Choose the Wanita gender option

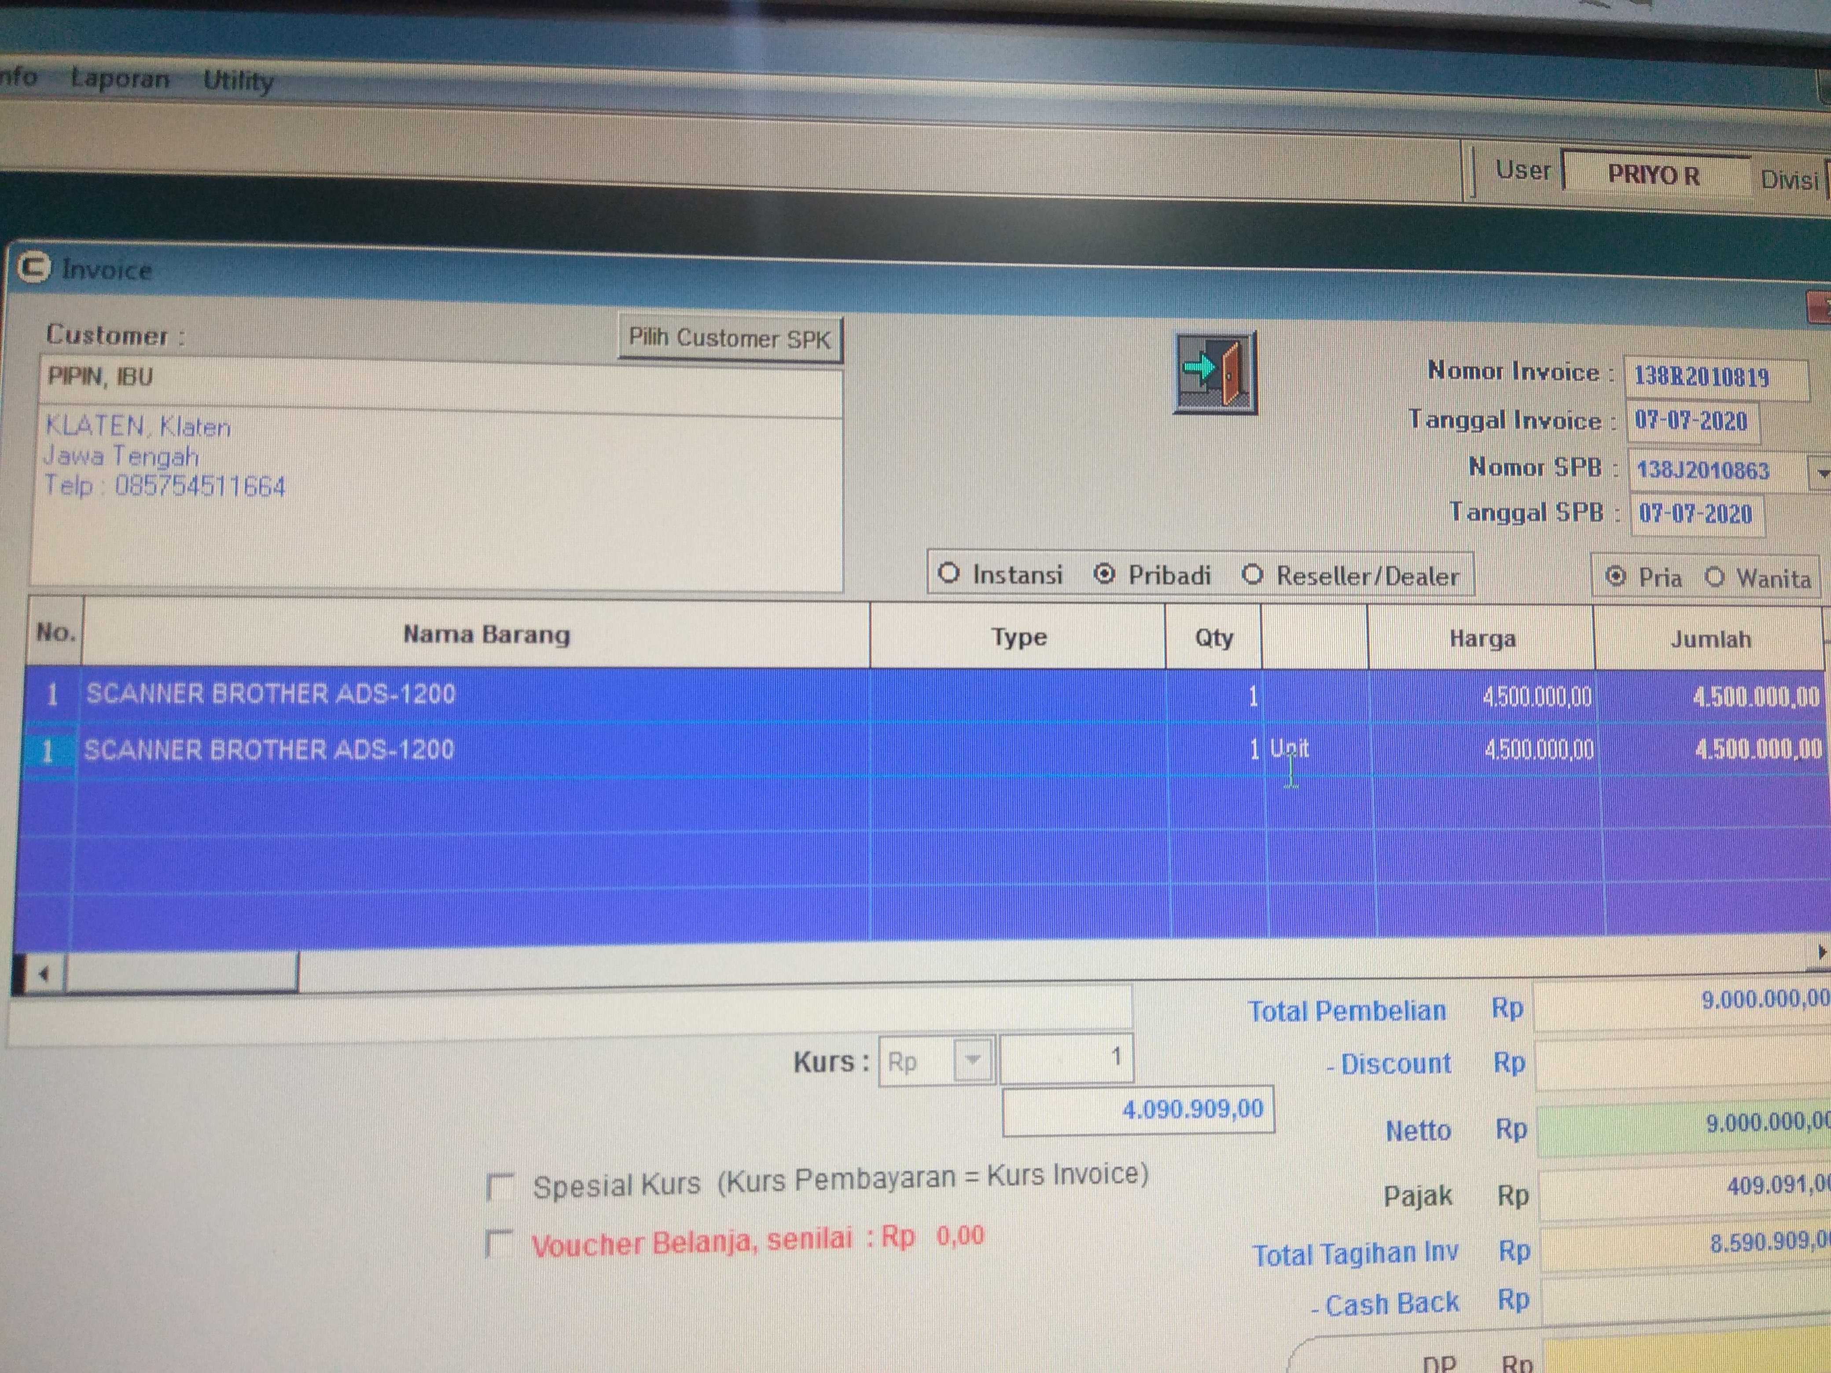pyautogui.click(x=1714, y=577)
